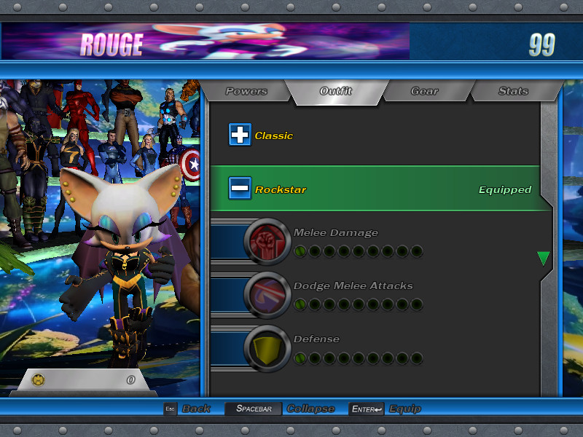Click the Back button
The height and width of the screenshot is (437, 583).
tap(196, 409)
